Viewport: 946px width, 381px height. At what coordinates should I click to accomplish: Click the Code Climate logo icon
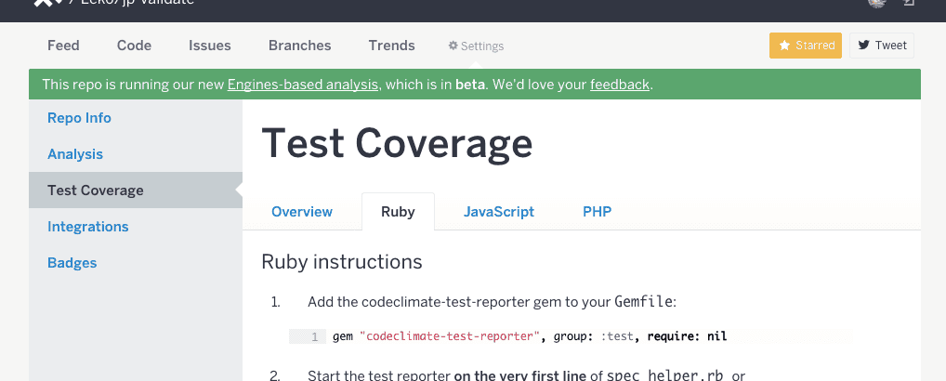44,3
